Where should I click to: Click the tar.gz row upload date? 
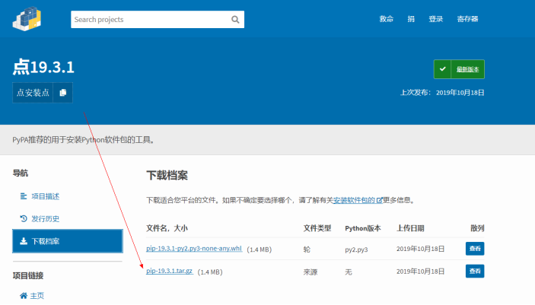pyautogui.click(x=420, y=272)
